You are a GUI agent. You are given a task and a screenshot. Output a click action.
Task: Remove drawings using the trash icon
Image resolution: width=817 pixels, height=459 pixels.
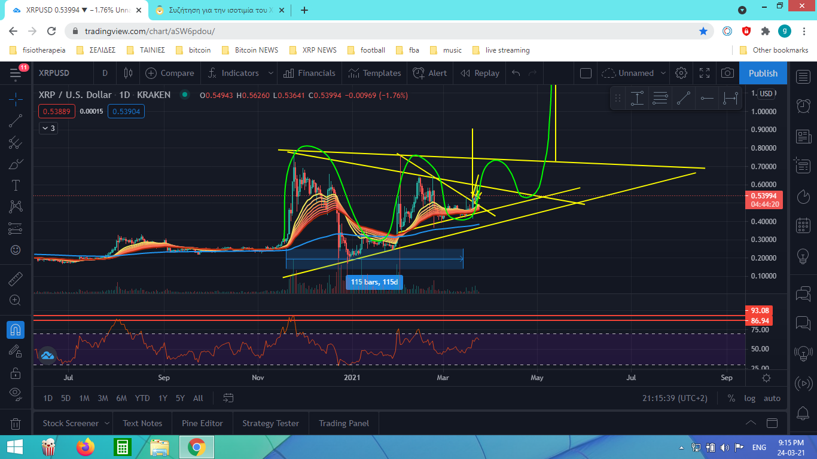(16, 424)
